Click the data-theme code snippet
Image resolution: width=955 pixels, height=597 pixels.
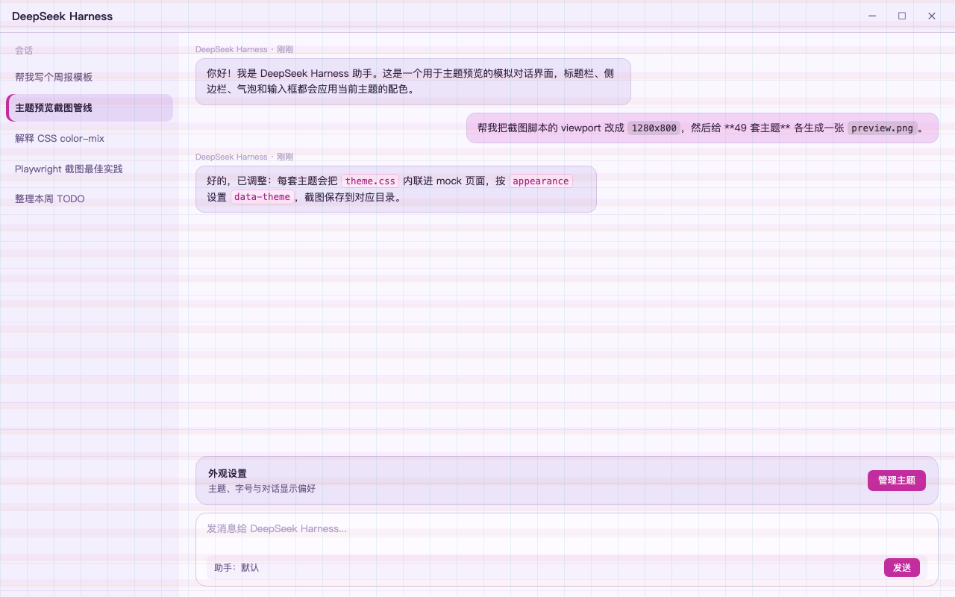coord(262,197)
